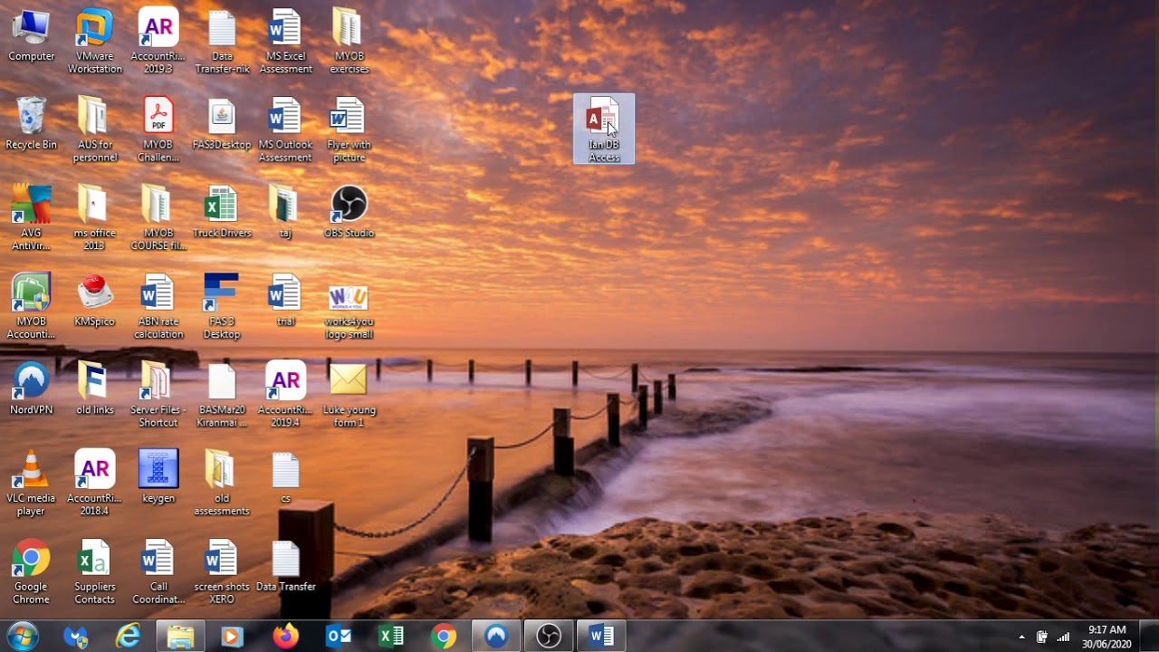
Task: Select the cs file icon
Action: 285,477
